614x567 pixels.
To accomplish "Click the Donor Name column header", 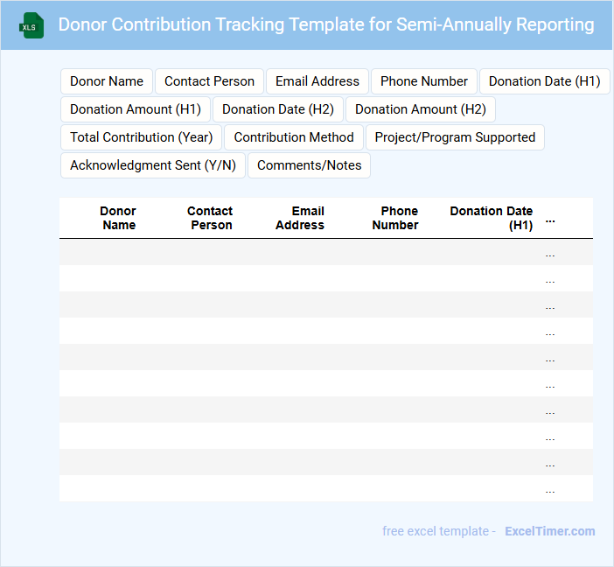I will tap(119, 218).
